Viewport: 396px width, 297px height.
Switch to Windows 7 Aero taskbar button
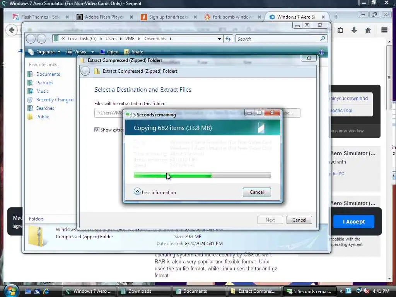(89, 291)
